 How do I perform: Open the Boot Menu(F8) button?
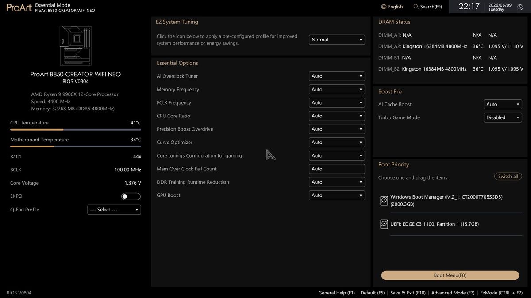coord(450,275)
